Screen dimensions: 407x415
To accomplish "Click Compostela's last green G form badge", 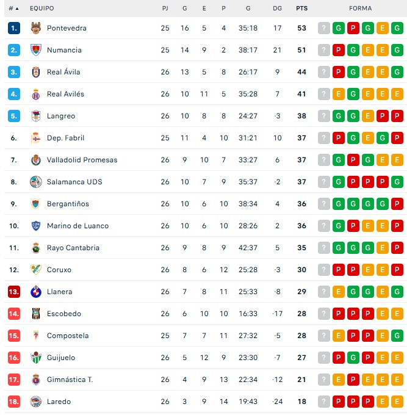I will (x=397, y=336).
